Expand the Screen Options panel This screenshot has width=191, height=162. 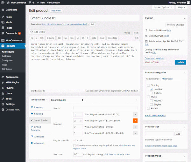163,7
